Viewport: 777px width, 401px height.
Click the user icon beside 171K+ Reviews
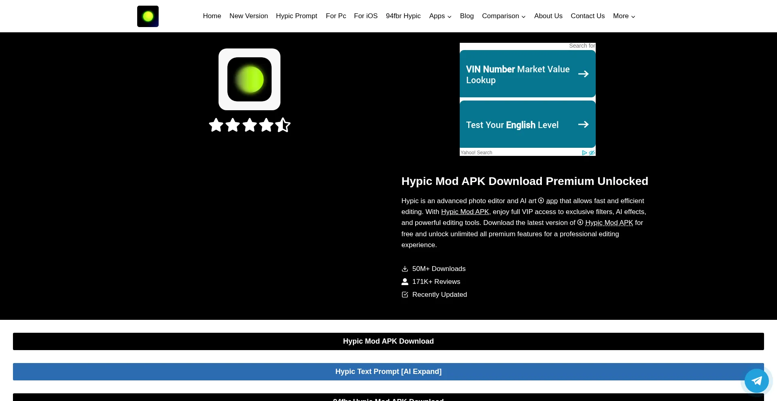click(x=405, y=282)
